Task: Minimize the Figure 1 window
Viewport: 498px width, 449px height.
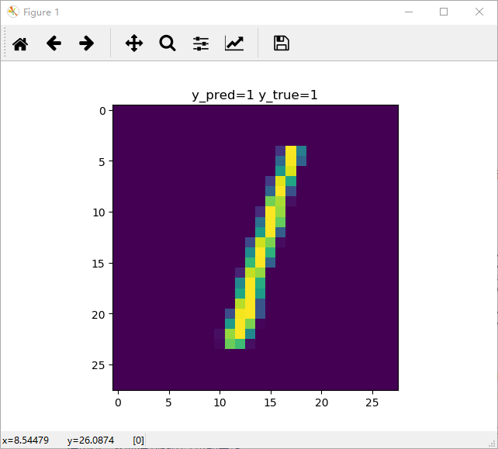Action: pos(407,12)
